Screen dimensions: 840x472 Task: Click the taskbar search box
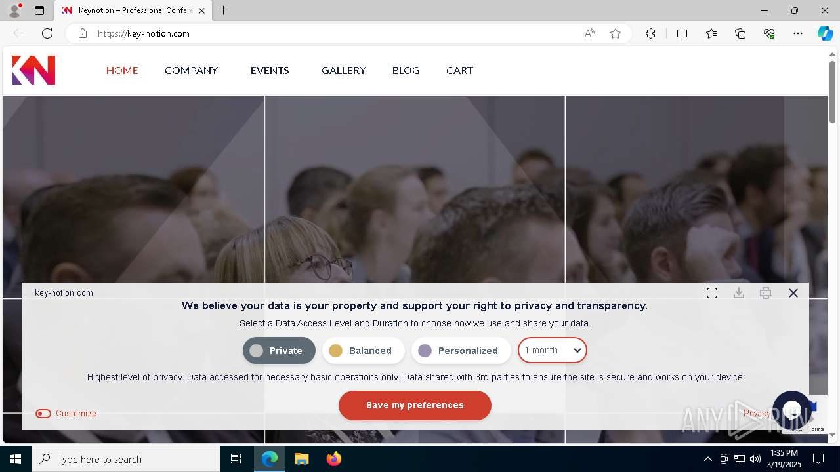click(x=126, y=459)
